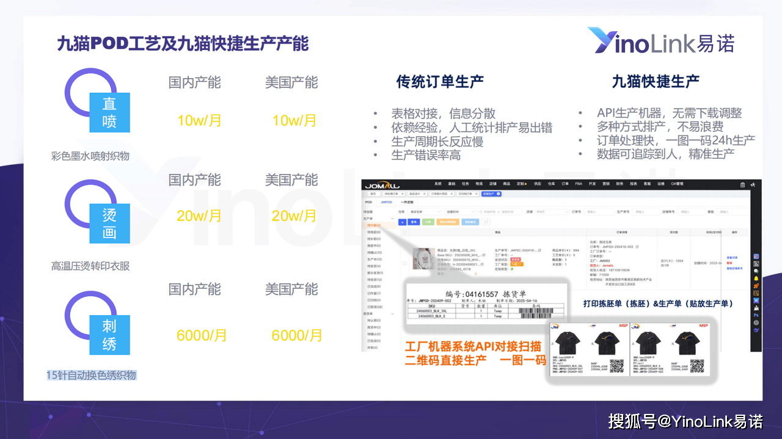Click the WeChat icon in right dock
This screenshot has height=439, width=782.
pos(756,271)
